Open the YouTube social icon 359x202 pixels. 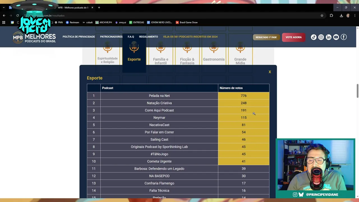pyautogui.click(x=336, y=37)
